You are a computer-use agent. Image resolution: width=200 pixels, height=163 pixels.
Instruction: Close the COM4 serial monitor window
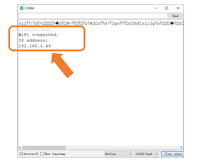(178, 8)
